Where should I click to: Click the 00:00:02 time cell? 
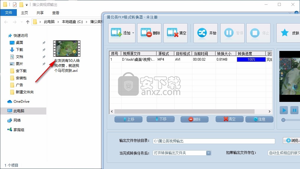(x=199, y=59)
